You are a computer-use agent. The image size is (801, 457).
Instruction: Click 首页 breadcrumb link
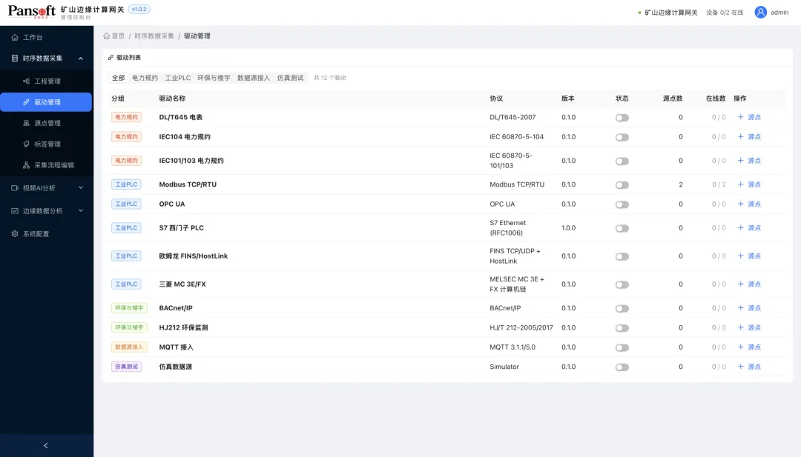point(118,36)
